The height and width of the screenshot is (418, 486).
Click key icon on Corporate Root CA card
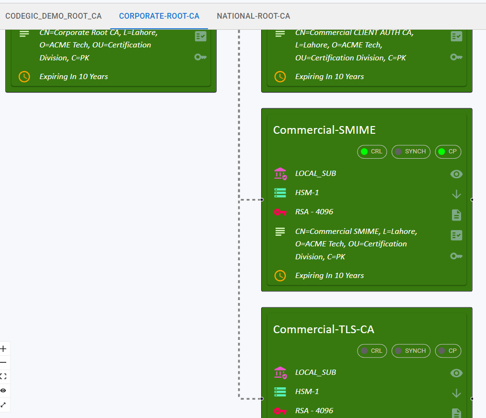(x=200, y=57)
